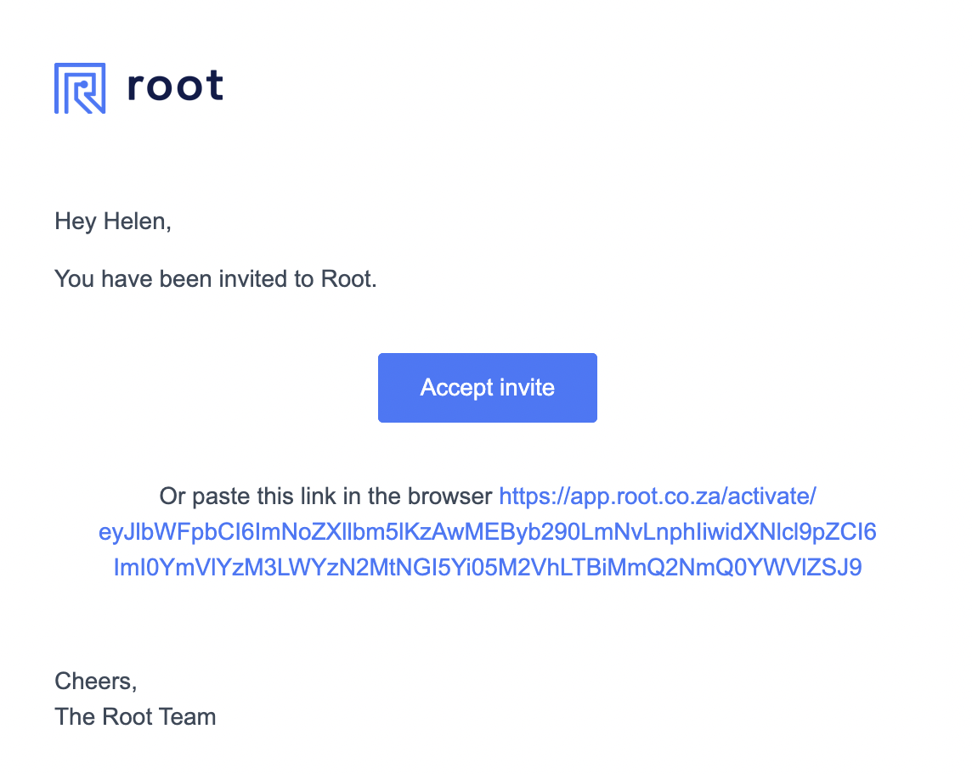The height and width of the screenshot is (774, 972).
Task: Click the "root" wordmark beside the logo
Action: (175, 86)
